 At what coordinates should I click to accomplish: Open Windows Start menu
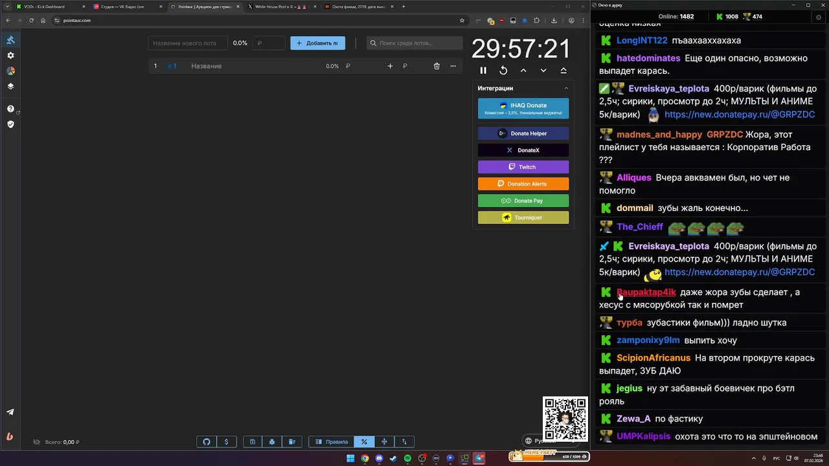[350, 458]
